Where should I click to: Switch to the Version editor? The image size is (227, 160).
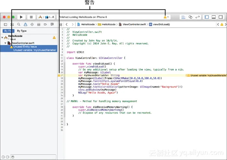pos(197,17)
